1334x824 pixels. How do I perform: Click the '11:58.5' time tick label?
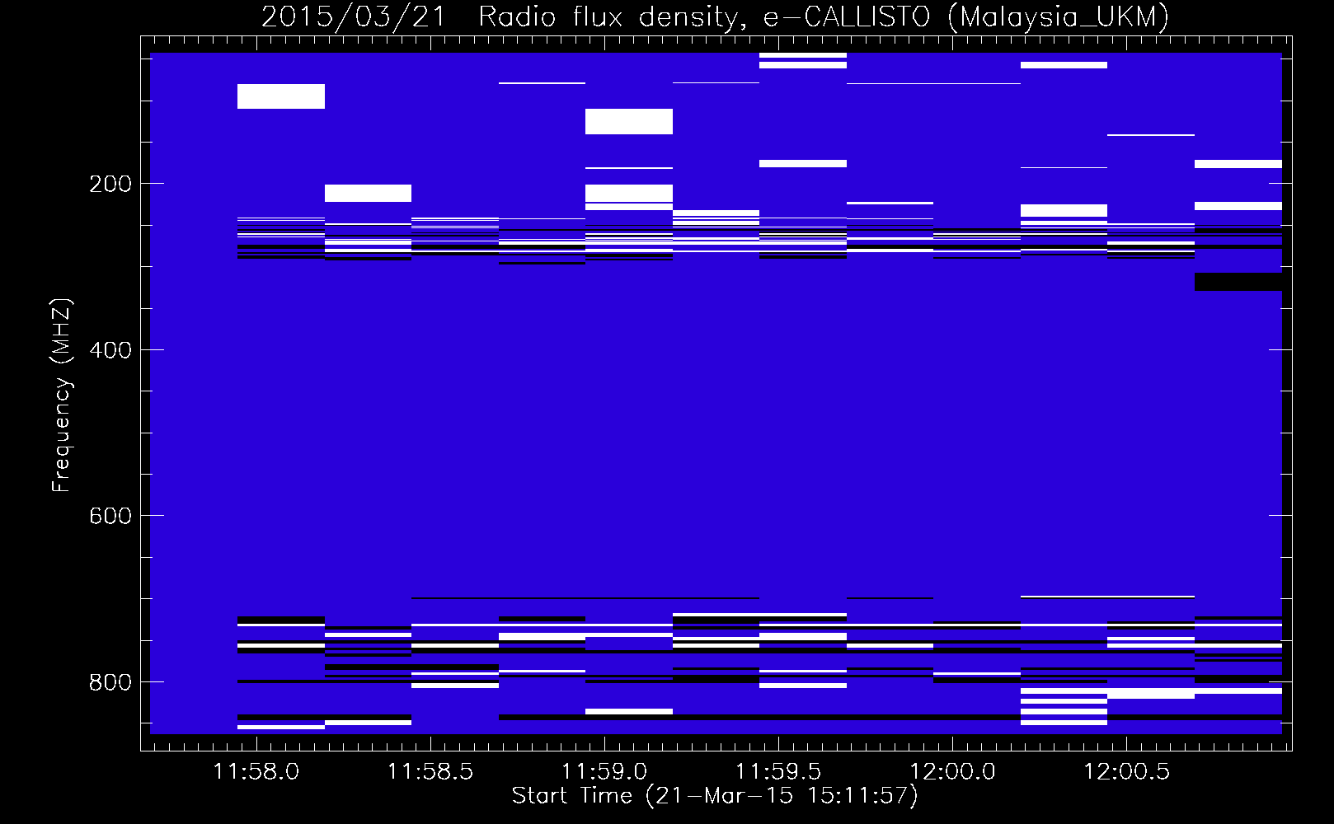(x=430, y=771)
